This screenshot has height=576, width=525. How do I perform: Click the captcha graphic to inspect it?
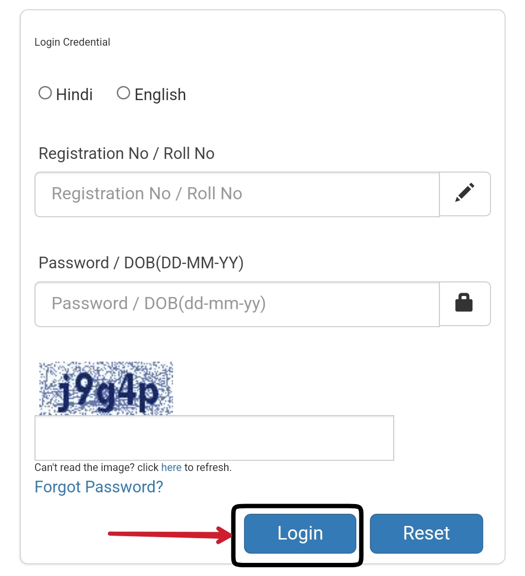click(x=105, y=388)
